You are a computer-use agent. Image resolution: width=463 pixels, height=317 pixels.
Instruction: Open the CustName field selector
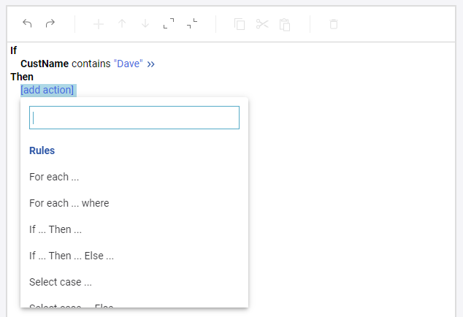coord(45,64)
